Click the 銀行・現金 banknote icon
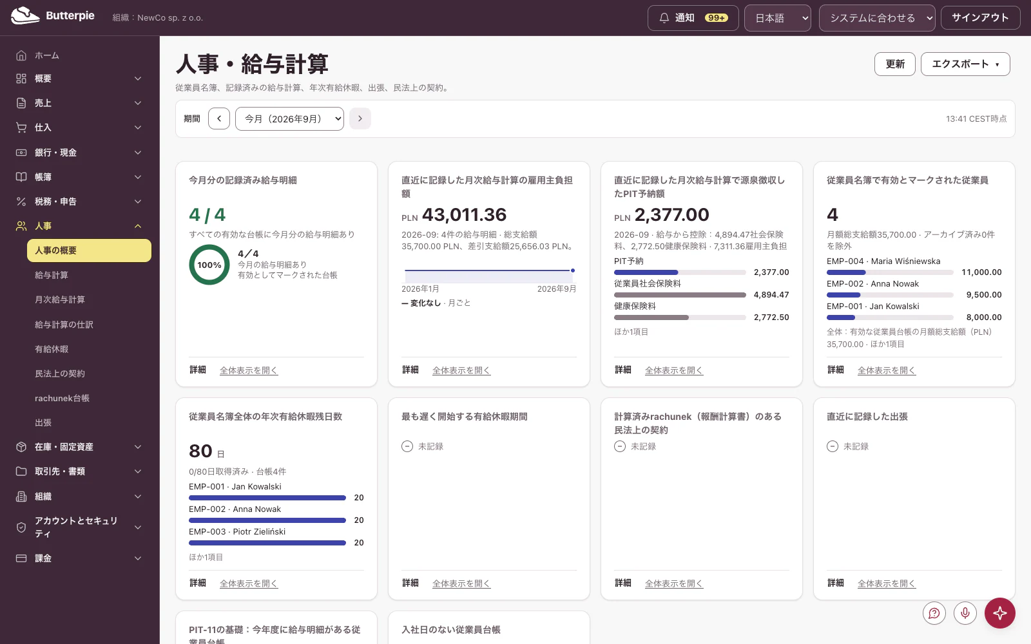 (x=21, y=153)
